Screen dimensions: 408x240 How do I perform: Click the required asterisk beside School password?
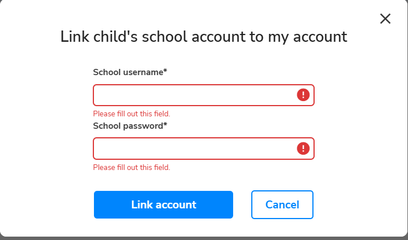[165, 125]
